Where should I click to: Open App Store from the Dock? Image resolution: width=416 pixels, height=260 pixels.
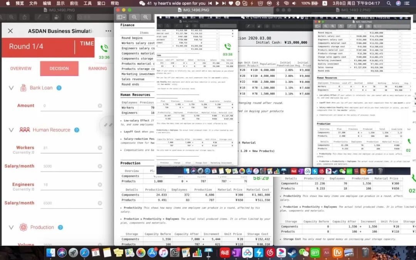click(152, 252)
